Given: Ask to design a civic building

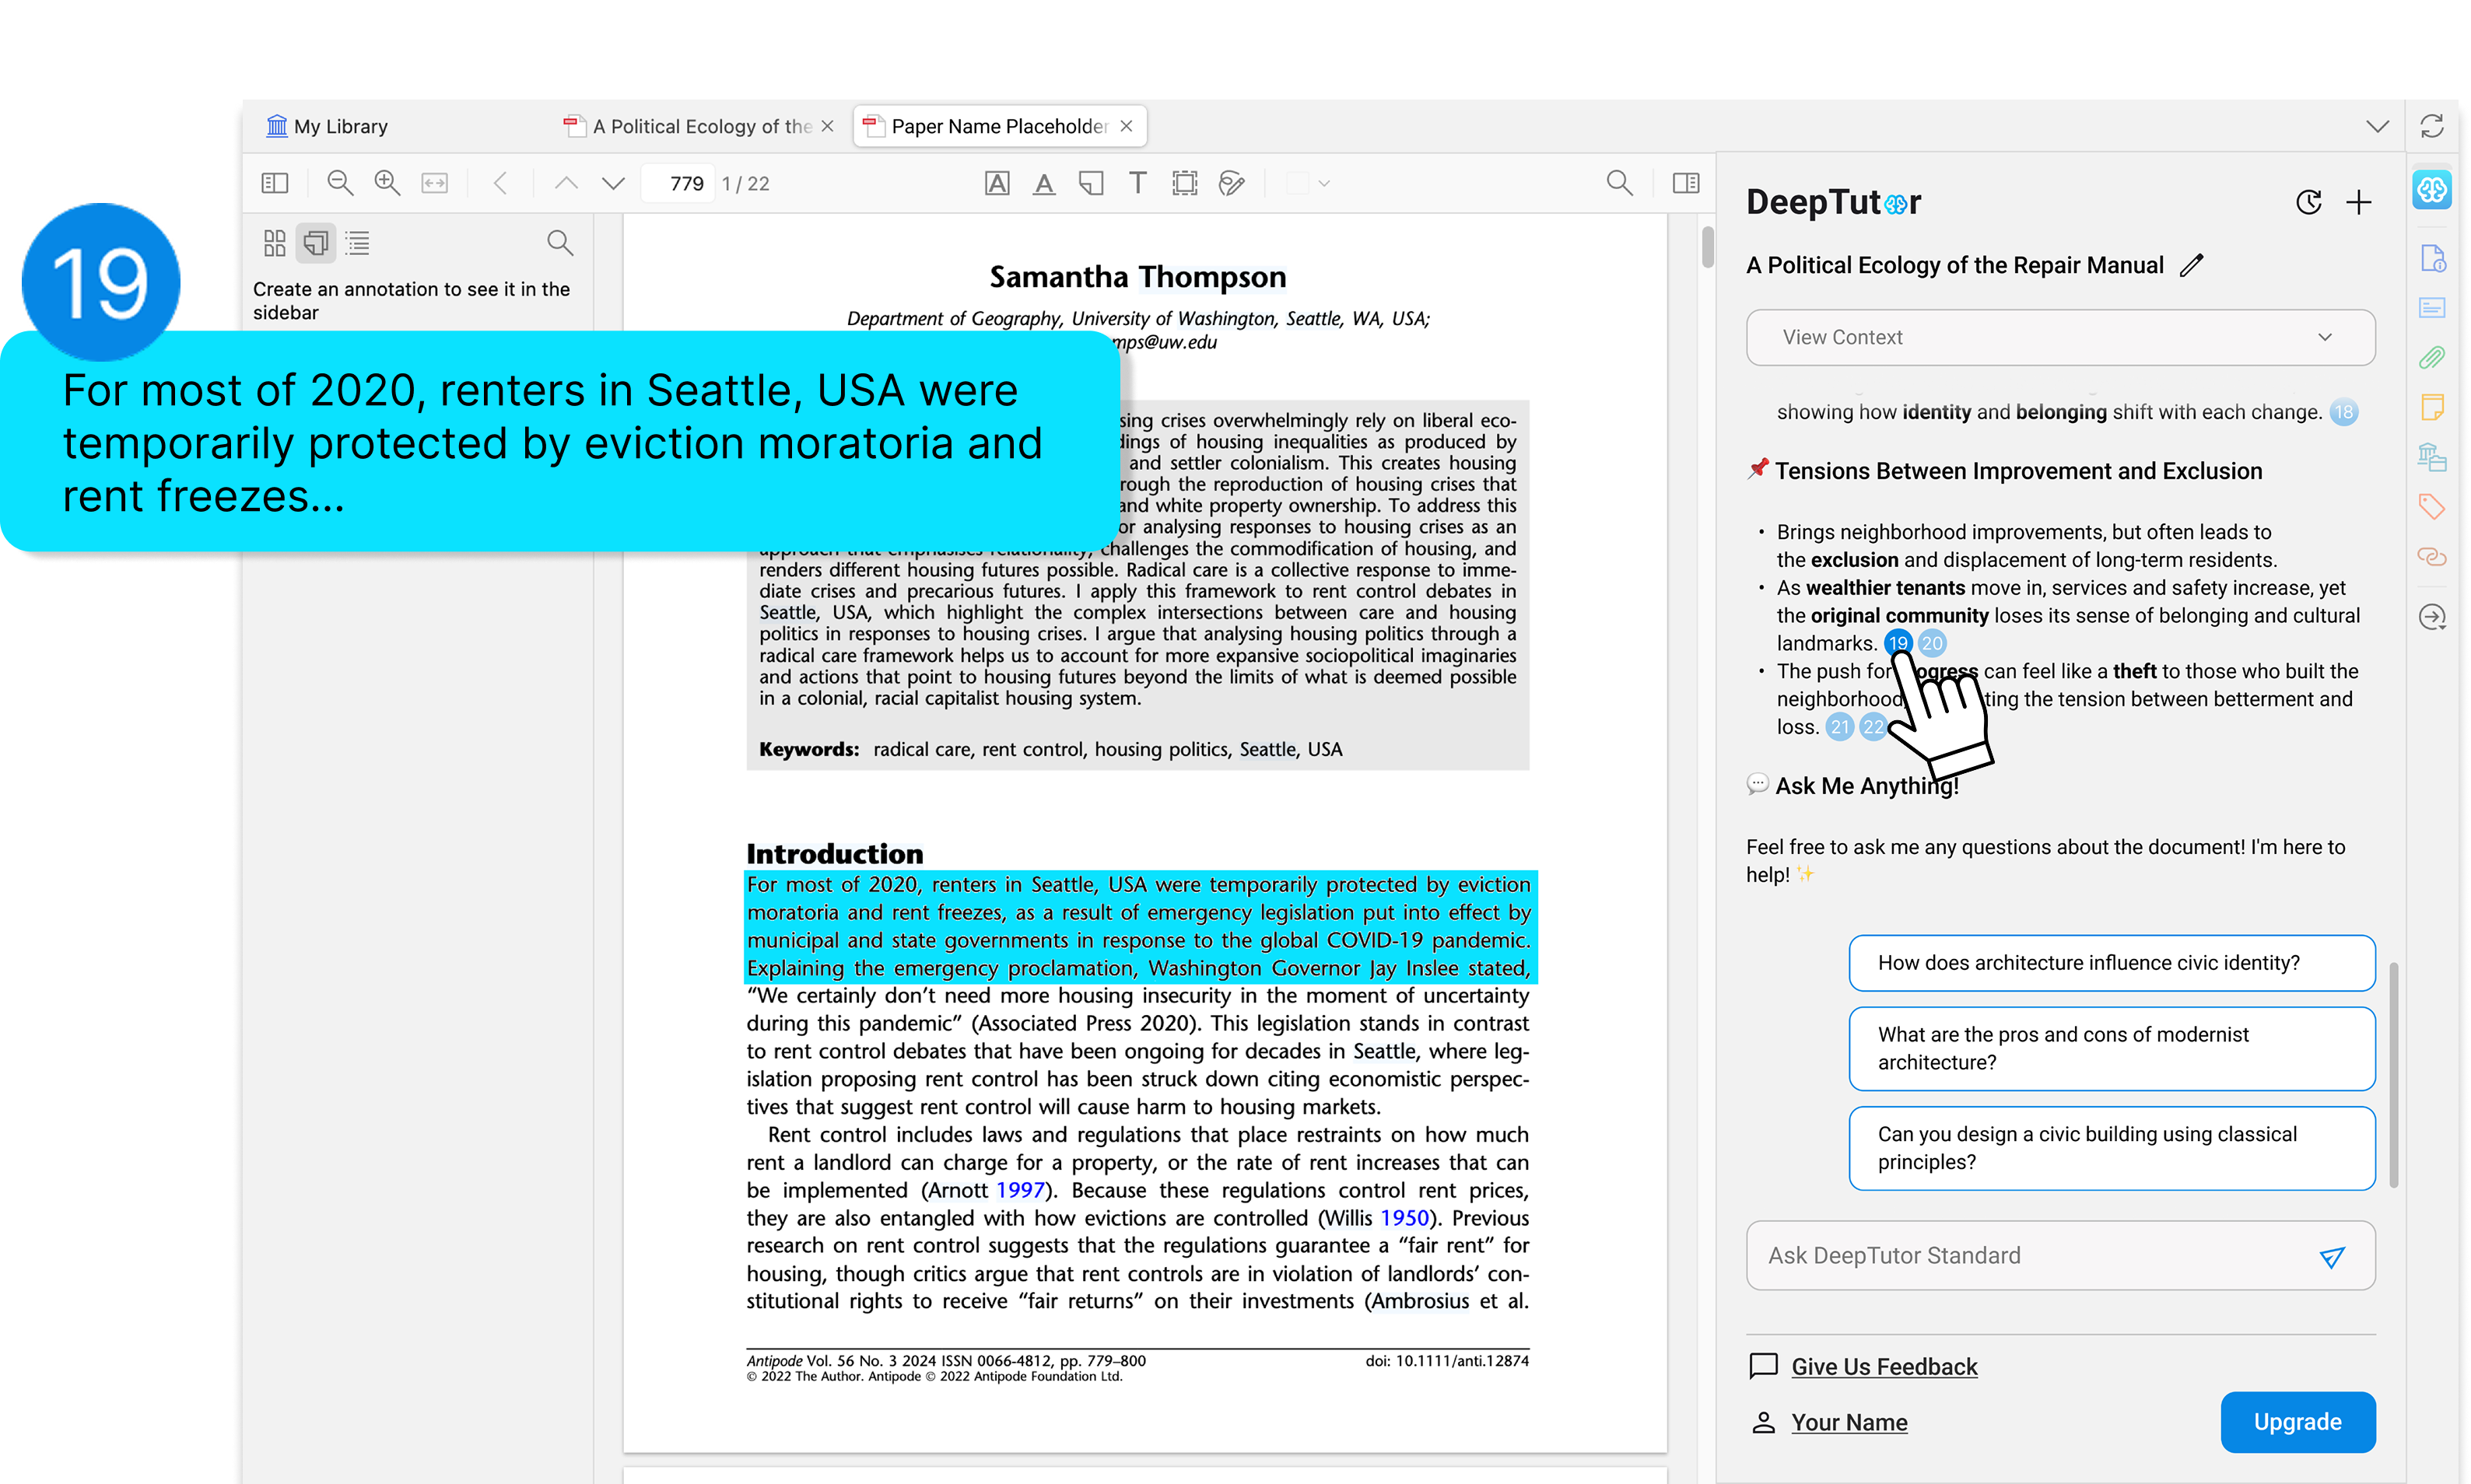Looking at the screenshot, I should [2112, 1148].
